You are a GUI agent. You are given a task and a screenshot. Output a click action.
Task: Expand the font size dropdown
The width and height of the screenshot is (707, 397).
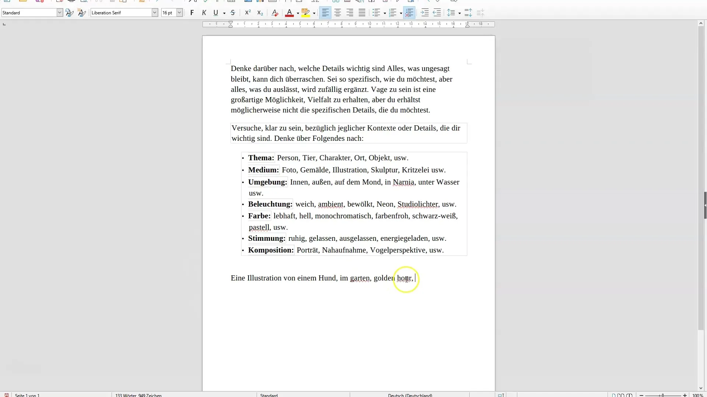pyautogui.click(x=181, y=12)
